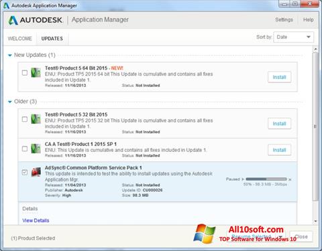Click the CA A Test Product 1 product icon
The image size is (322, 251).
coord(36,149)
